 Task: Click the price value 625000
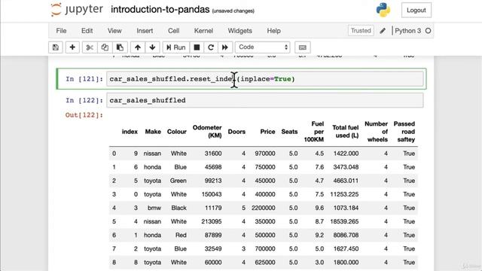(x=265, y=262)
